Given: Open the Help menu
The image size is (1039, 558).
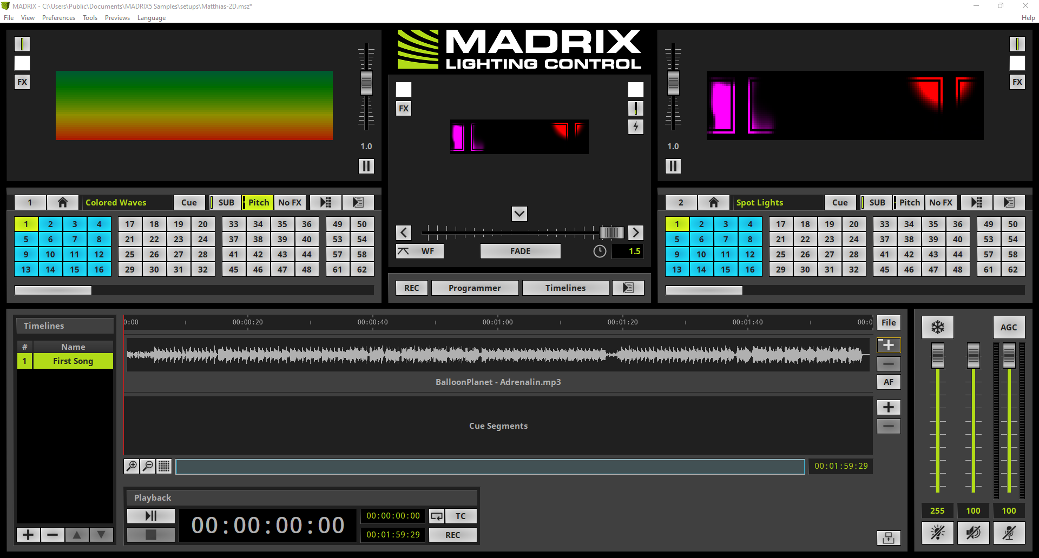Looking at the screenshot, I should click(x=1028, y=18).
